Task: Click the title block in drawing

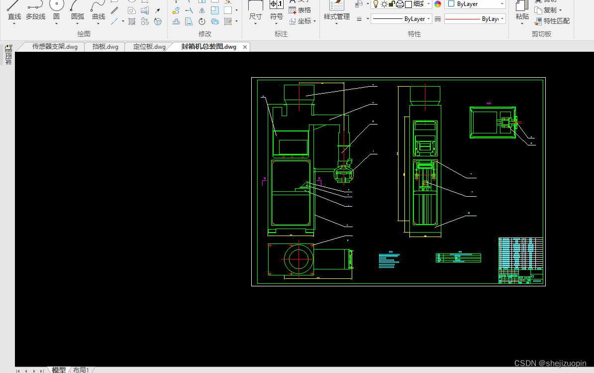Action: pos(520,260)
